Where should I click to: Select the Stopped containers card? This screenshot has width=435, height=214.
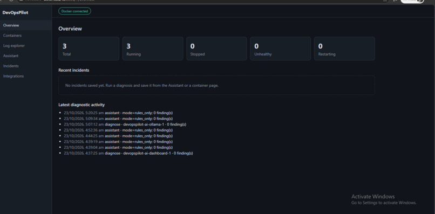coord(216,49)
